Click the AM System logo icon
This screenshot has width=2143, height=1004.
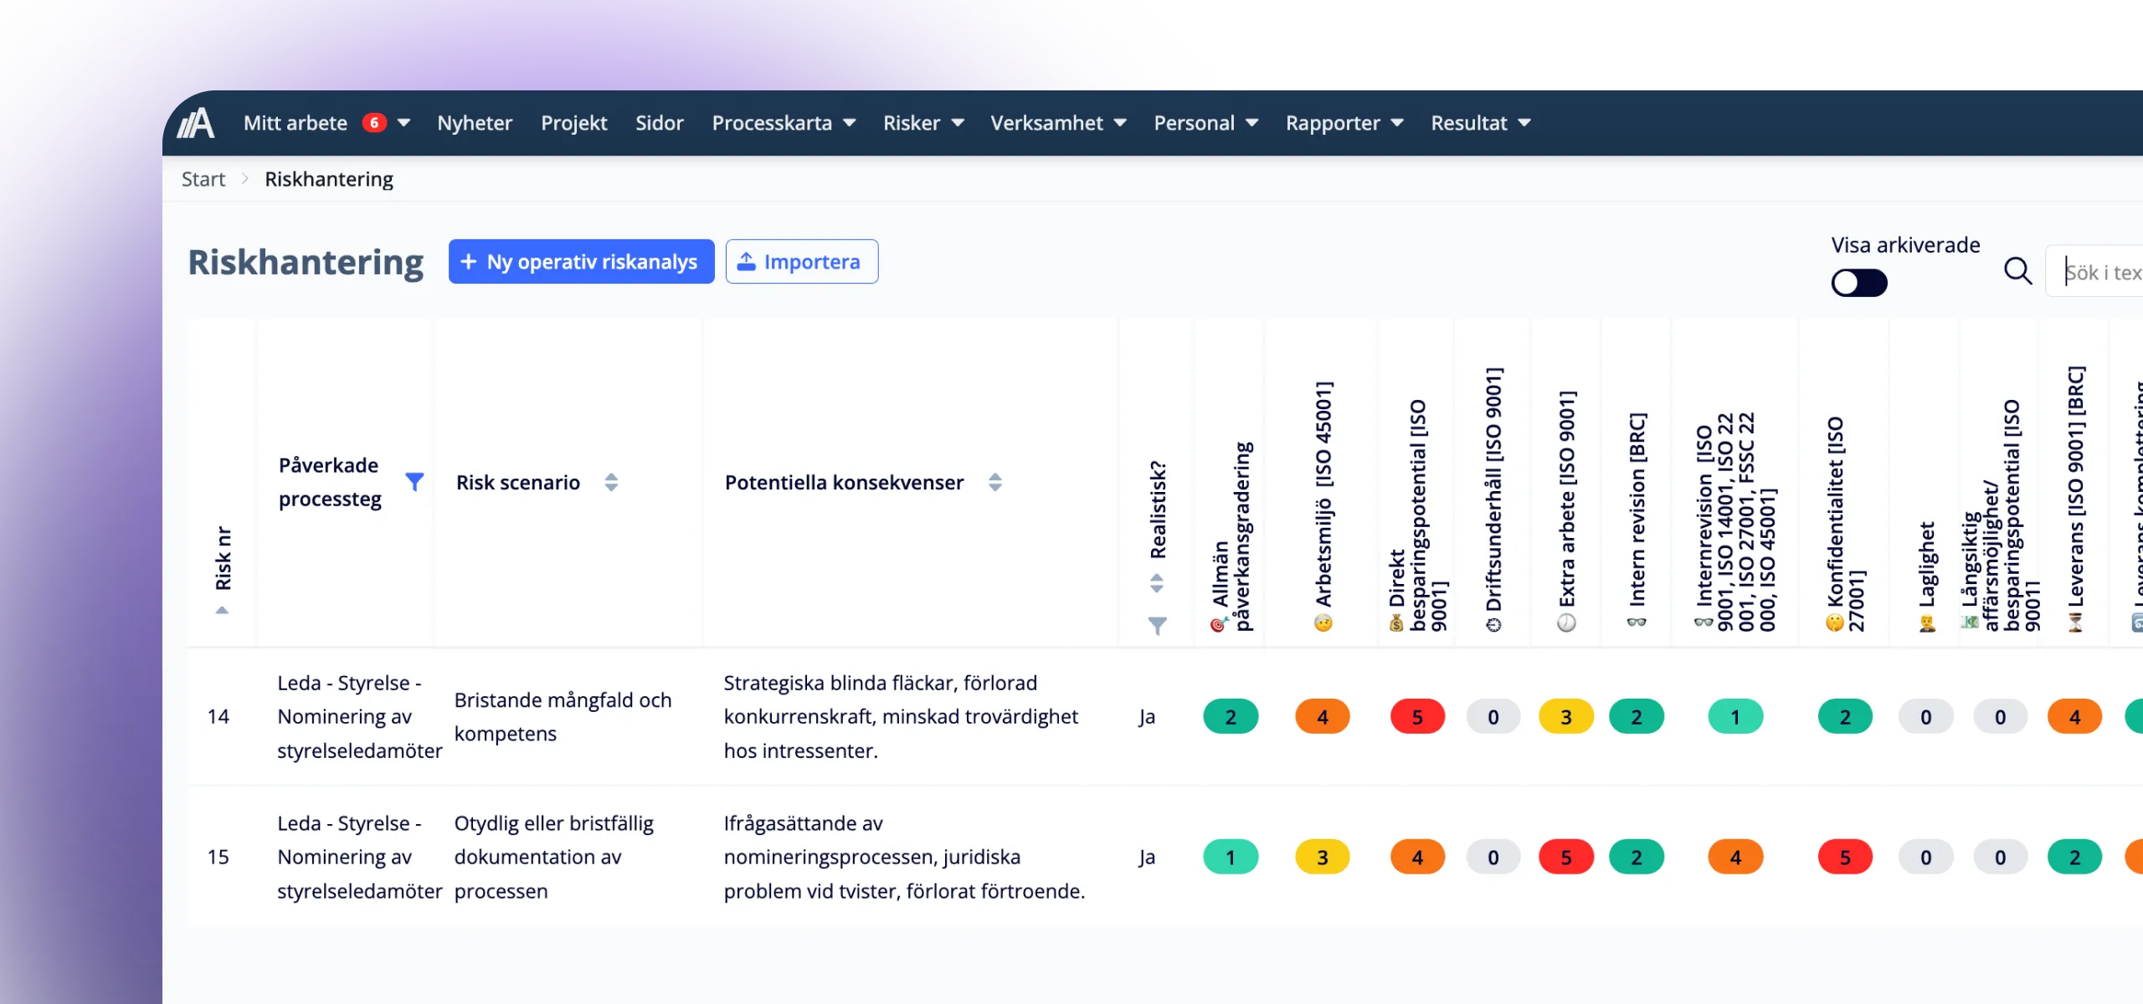pyautogui.click(x=196, y=123)
